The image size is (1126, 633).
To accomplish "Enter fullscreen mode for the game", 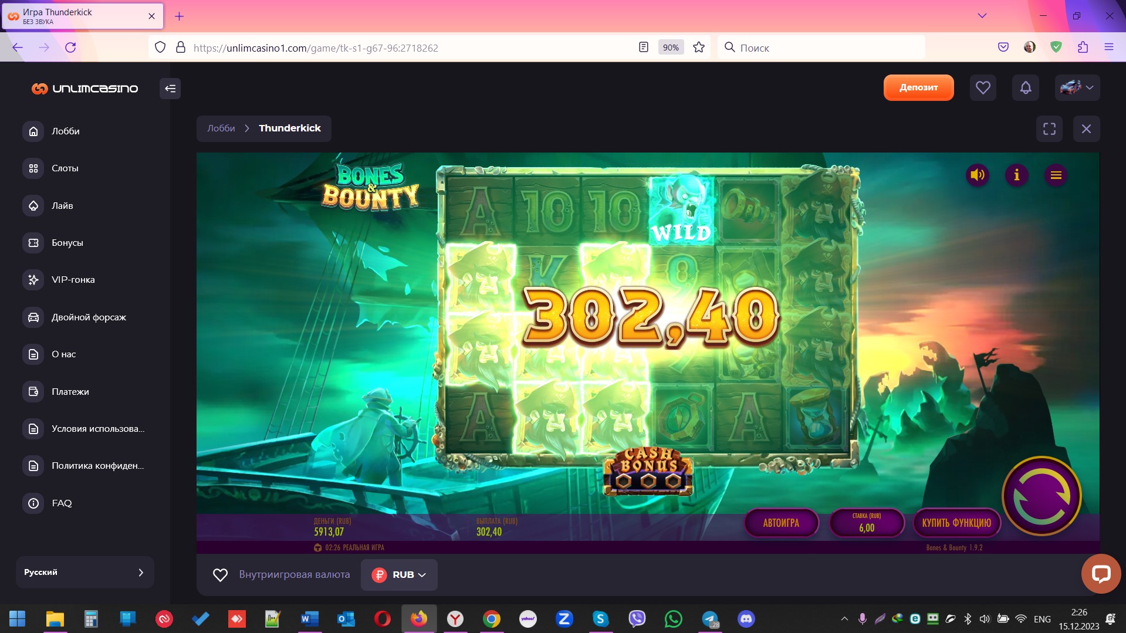I will point(1049,128).
